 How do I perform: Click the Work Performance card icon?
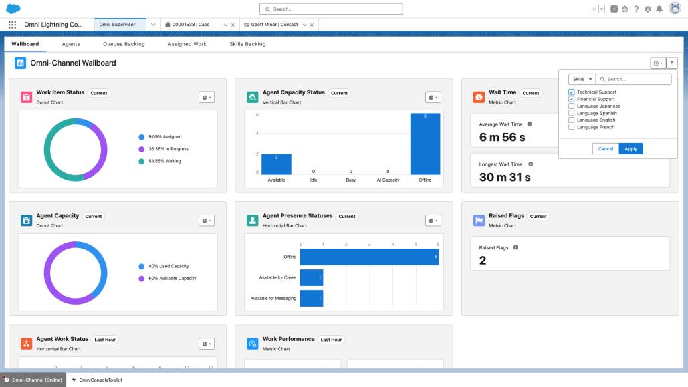(252, 344)
